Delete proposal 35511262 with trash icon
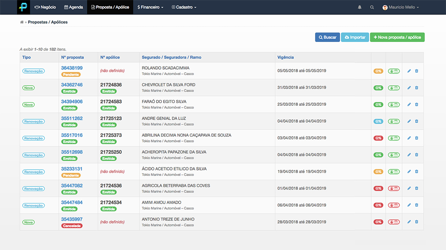 coord(417,121)
